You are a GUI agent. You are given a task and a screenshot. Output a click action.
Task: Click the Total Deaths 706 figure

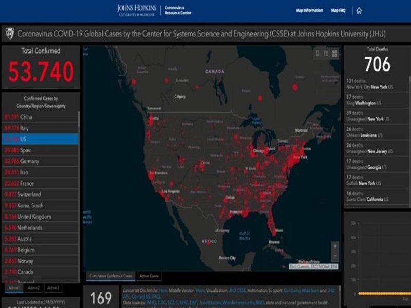(377, 64)
